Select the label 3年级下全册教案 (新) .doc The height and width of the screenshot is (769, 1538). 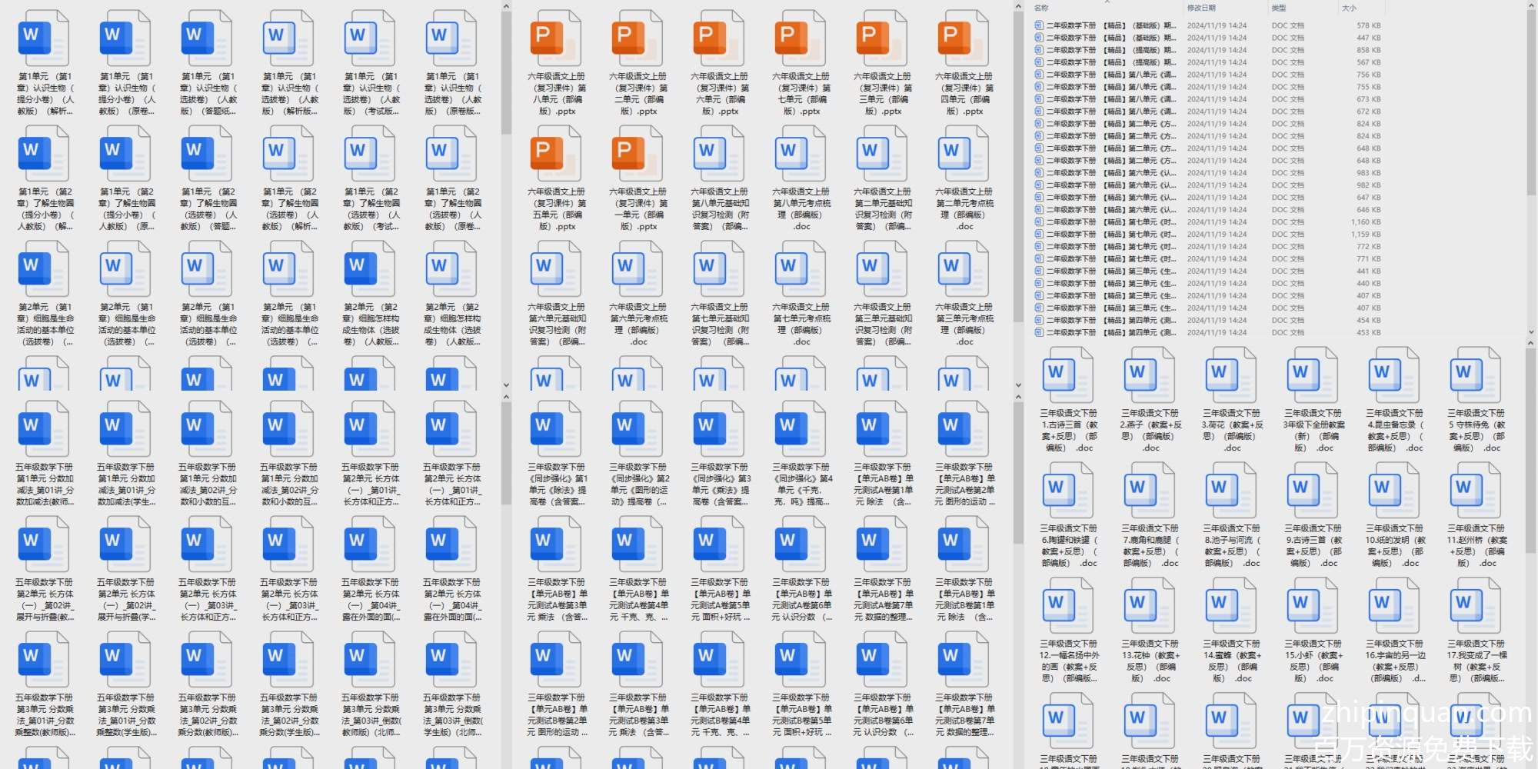(1313, 431)
